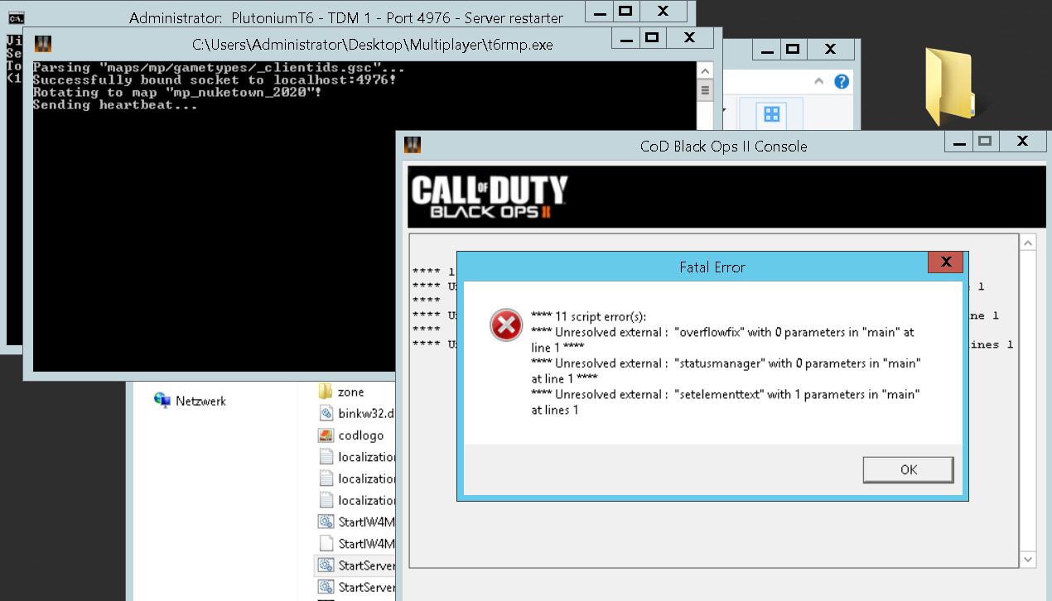Click scrollbar up arrow in t6rmp.exe window
Viewport: 1052px width, 601px height.
pos(705,70)
